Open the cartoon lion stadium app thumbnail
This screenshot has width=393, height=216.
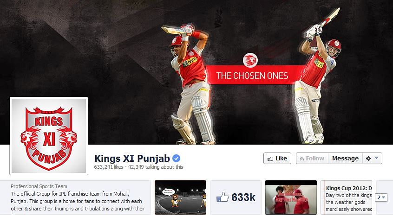point(180,197)
